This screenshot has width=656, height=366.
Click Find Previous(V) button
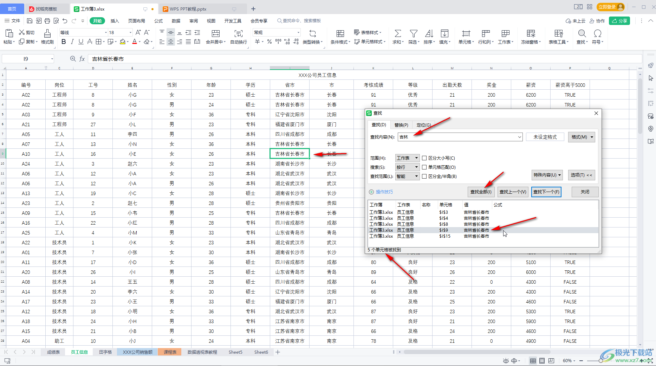pos(513,192)
